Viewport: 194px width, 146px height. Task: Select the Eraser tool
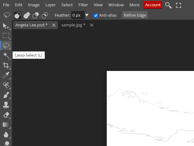click(x=6, y=115)
